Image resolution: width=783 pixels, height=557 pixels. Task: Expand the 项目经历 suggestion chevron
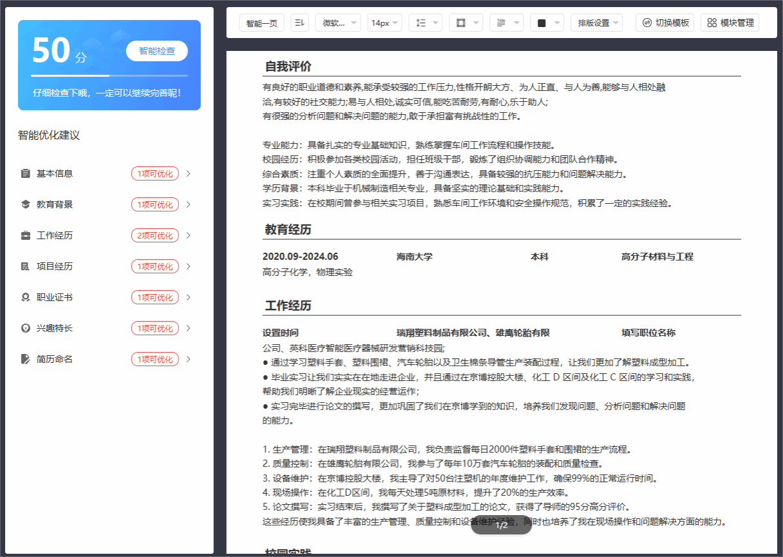(189, 266)
